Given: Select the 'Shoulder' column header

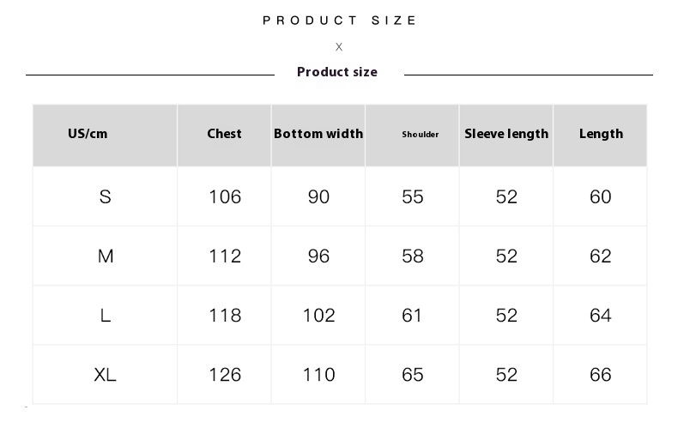Looking at the screenshot, I should point(421,135).
